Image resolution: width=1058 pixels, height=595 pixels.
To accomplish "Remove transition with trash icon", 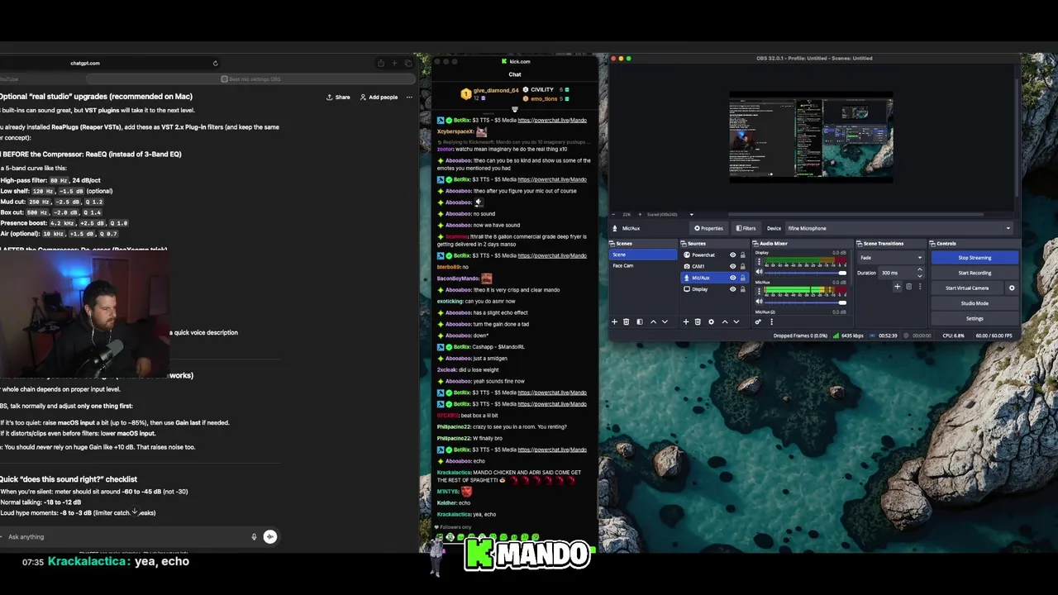I will 908,287.
